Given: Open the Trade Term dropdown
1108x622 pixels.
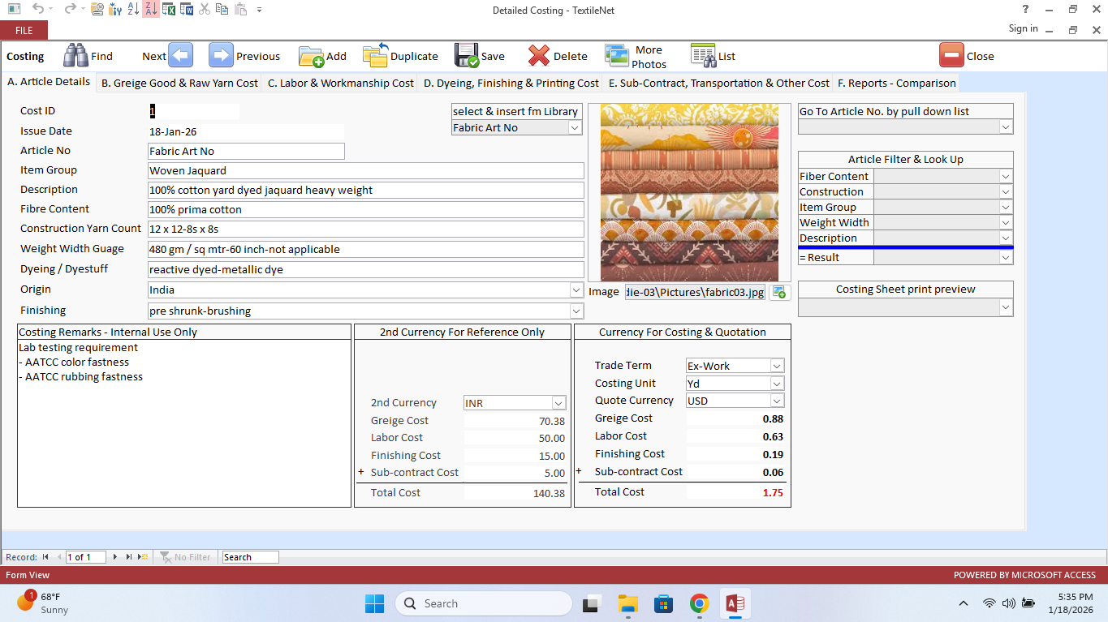Looking at the screenshot, I should coord(777,366).
